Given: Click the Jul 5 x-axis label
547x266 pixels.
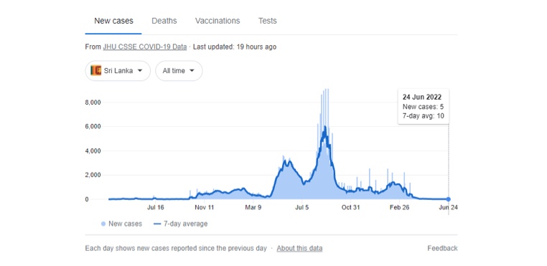Looking at the screenshot, I should click(302, 207).
